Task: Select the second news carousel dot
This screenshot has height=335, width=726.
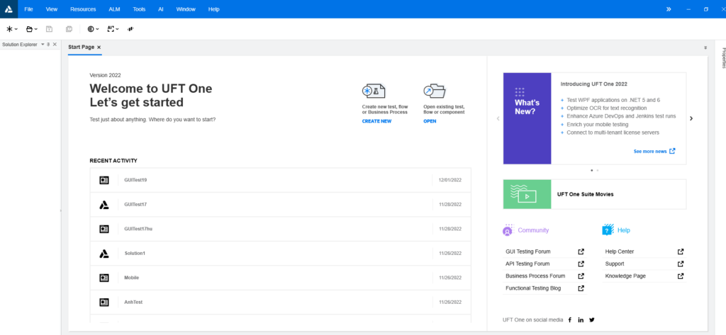Action: coord(598,170)
